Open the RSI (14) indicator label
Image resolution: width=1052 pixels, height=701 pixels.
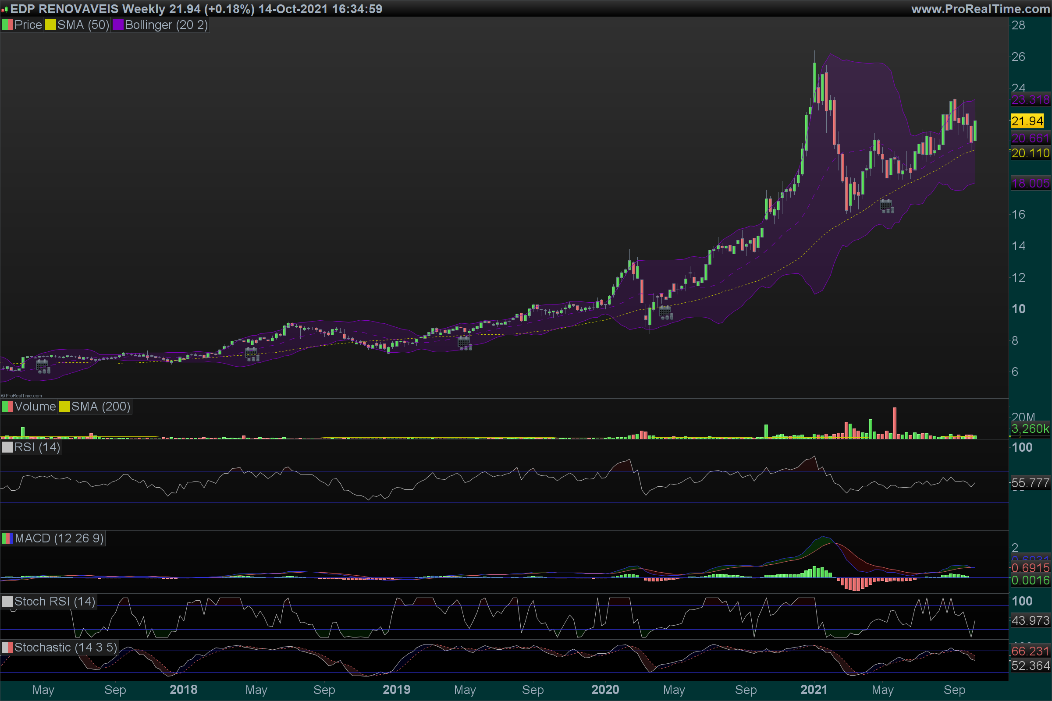click(37, 447)
